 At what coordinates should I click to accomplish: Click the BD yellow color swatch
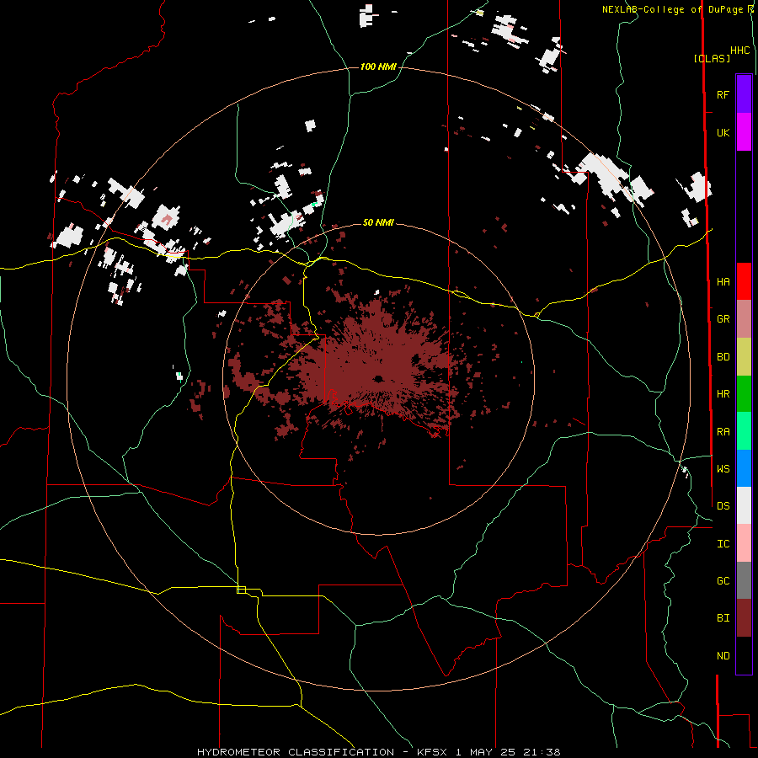[x=744, y=357]
